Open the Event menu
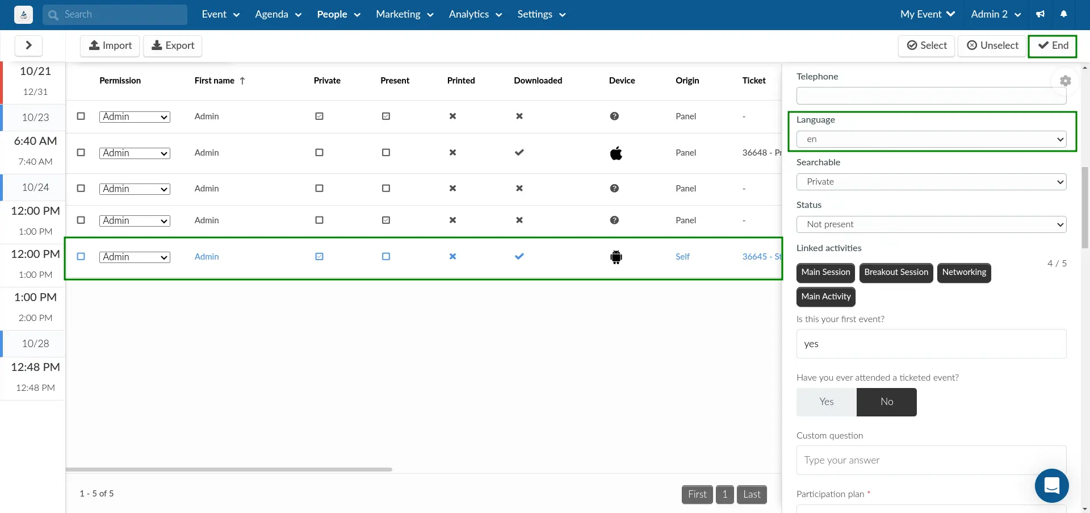1090x513 pixels. pos(220,14)
